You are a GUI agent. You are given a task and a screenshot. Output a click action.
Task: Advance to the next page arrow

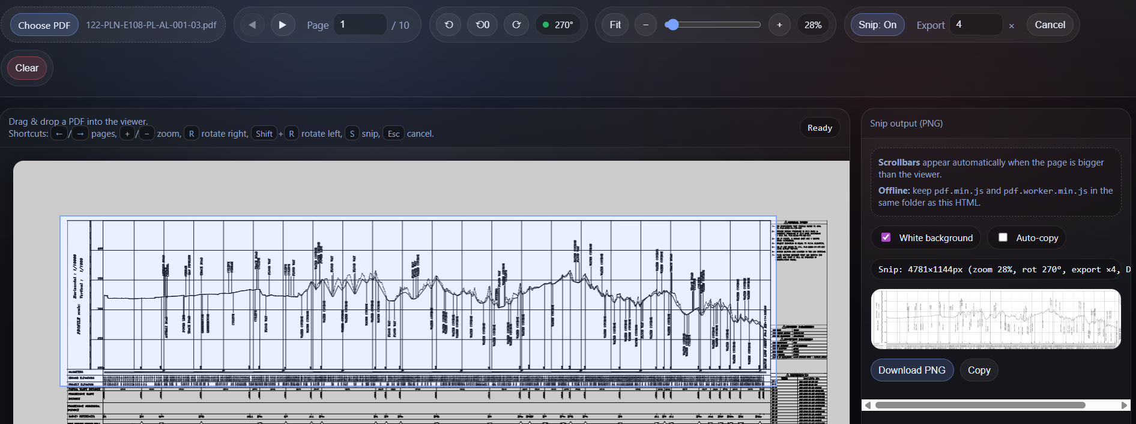click(283, 25)
